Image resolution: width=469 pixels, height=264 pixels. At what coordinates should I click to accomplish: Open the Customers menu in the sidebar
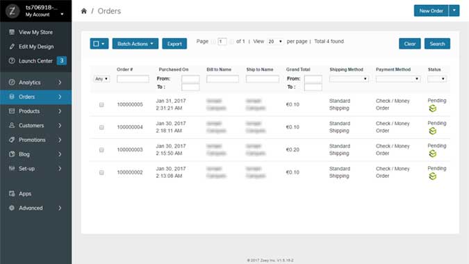point(35,125)
